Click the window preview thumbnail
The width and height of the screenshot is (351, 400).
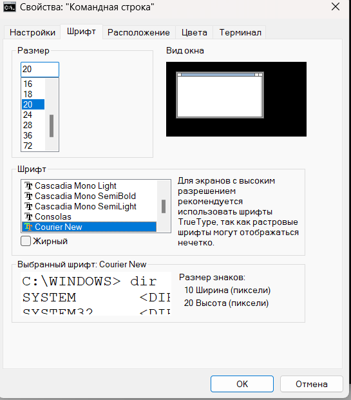point(236,99)
